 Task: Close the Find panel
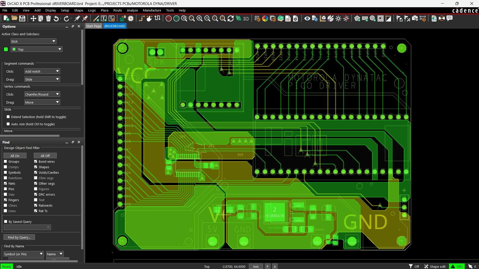click(x=79, y=142)
